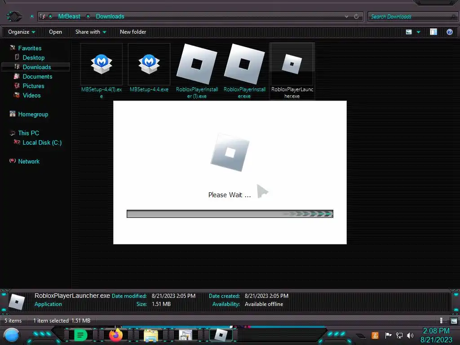The image size is (460, 345).
Task: Click the Open toolbar button
Action: click(55, 32)
